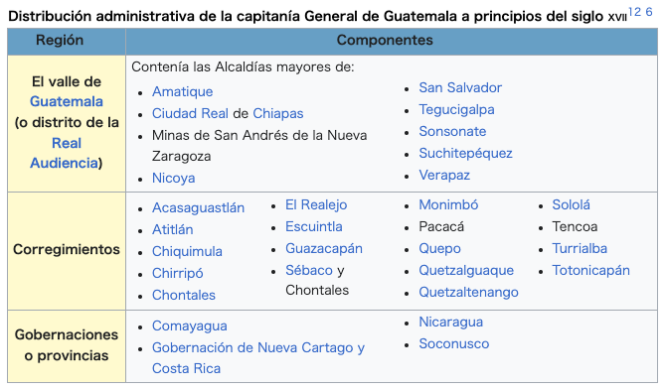
Task: Click footnote reference 6 in the caption
Action: point(649,12)
